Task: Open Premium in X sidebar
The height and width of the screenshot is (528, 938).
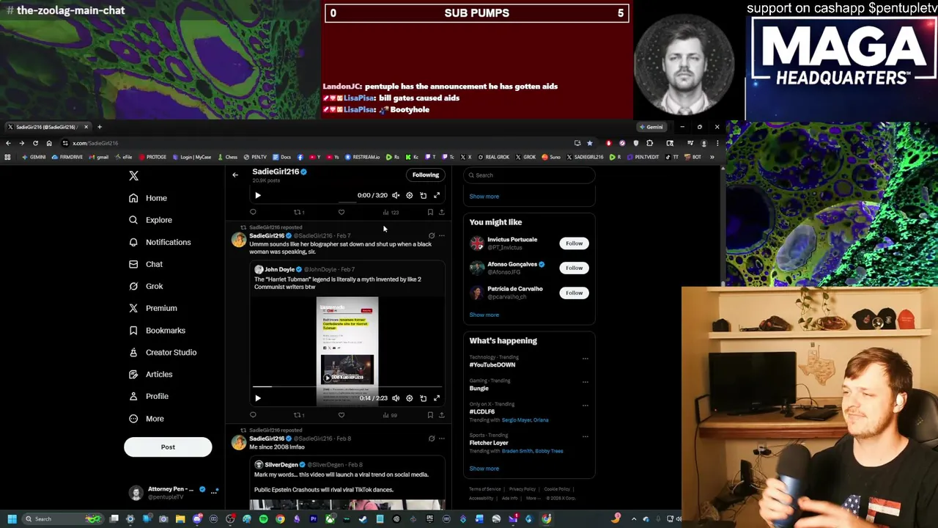Action: coord(153,308)
